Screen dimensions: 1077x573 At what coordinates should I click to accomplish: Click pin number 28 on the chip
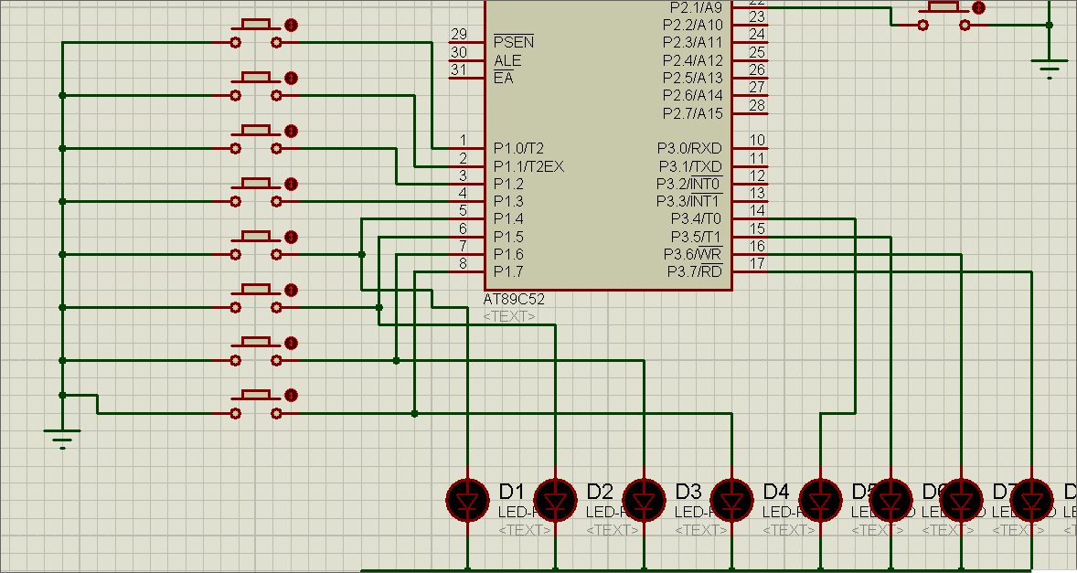click(757, 105)
